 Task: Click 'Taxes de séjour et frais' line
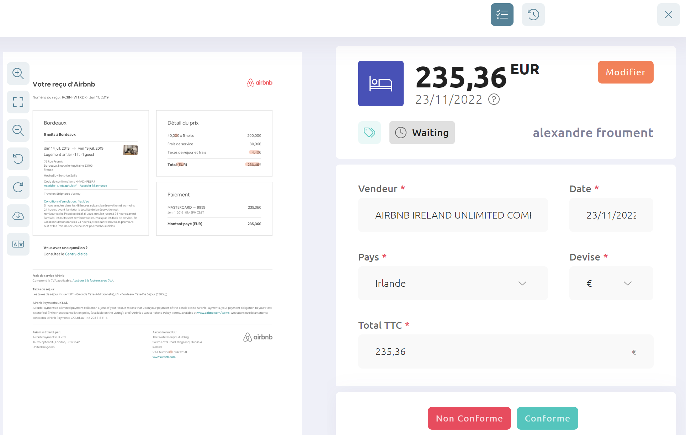(214, 152)
